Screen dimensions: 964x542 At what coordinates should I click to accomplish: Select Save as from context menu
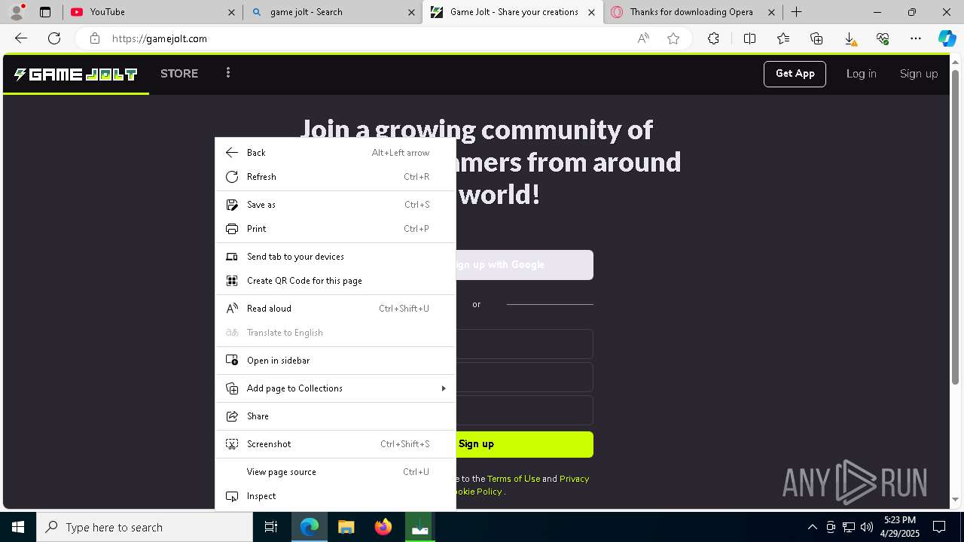335,205
